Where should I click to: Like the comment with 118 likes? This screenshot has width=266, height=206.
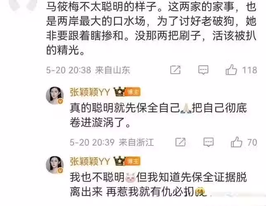[231, 70]
